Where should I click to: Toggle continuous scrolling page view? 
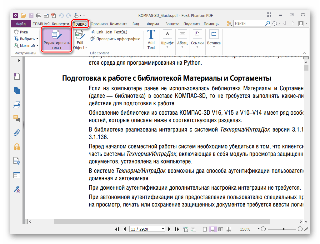tap(213, 229)
